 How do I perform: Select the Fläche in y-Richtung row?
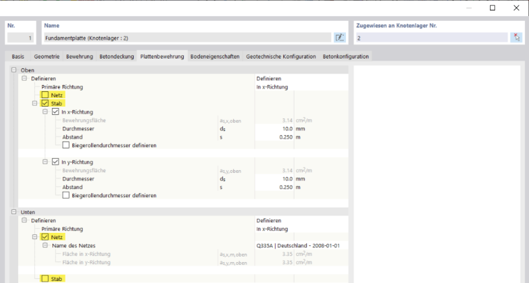click(183, 262)
